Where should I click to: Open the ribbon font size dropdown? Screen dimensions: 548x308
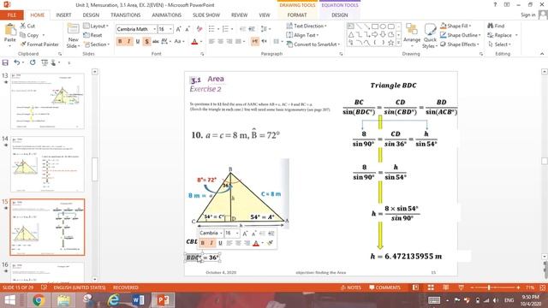point(170,29)
